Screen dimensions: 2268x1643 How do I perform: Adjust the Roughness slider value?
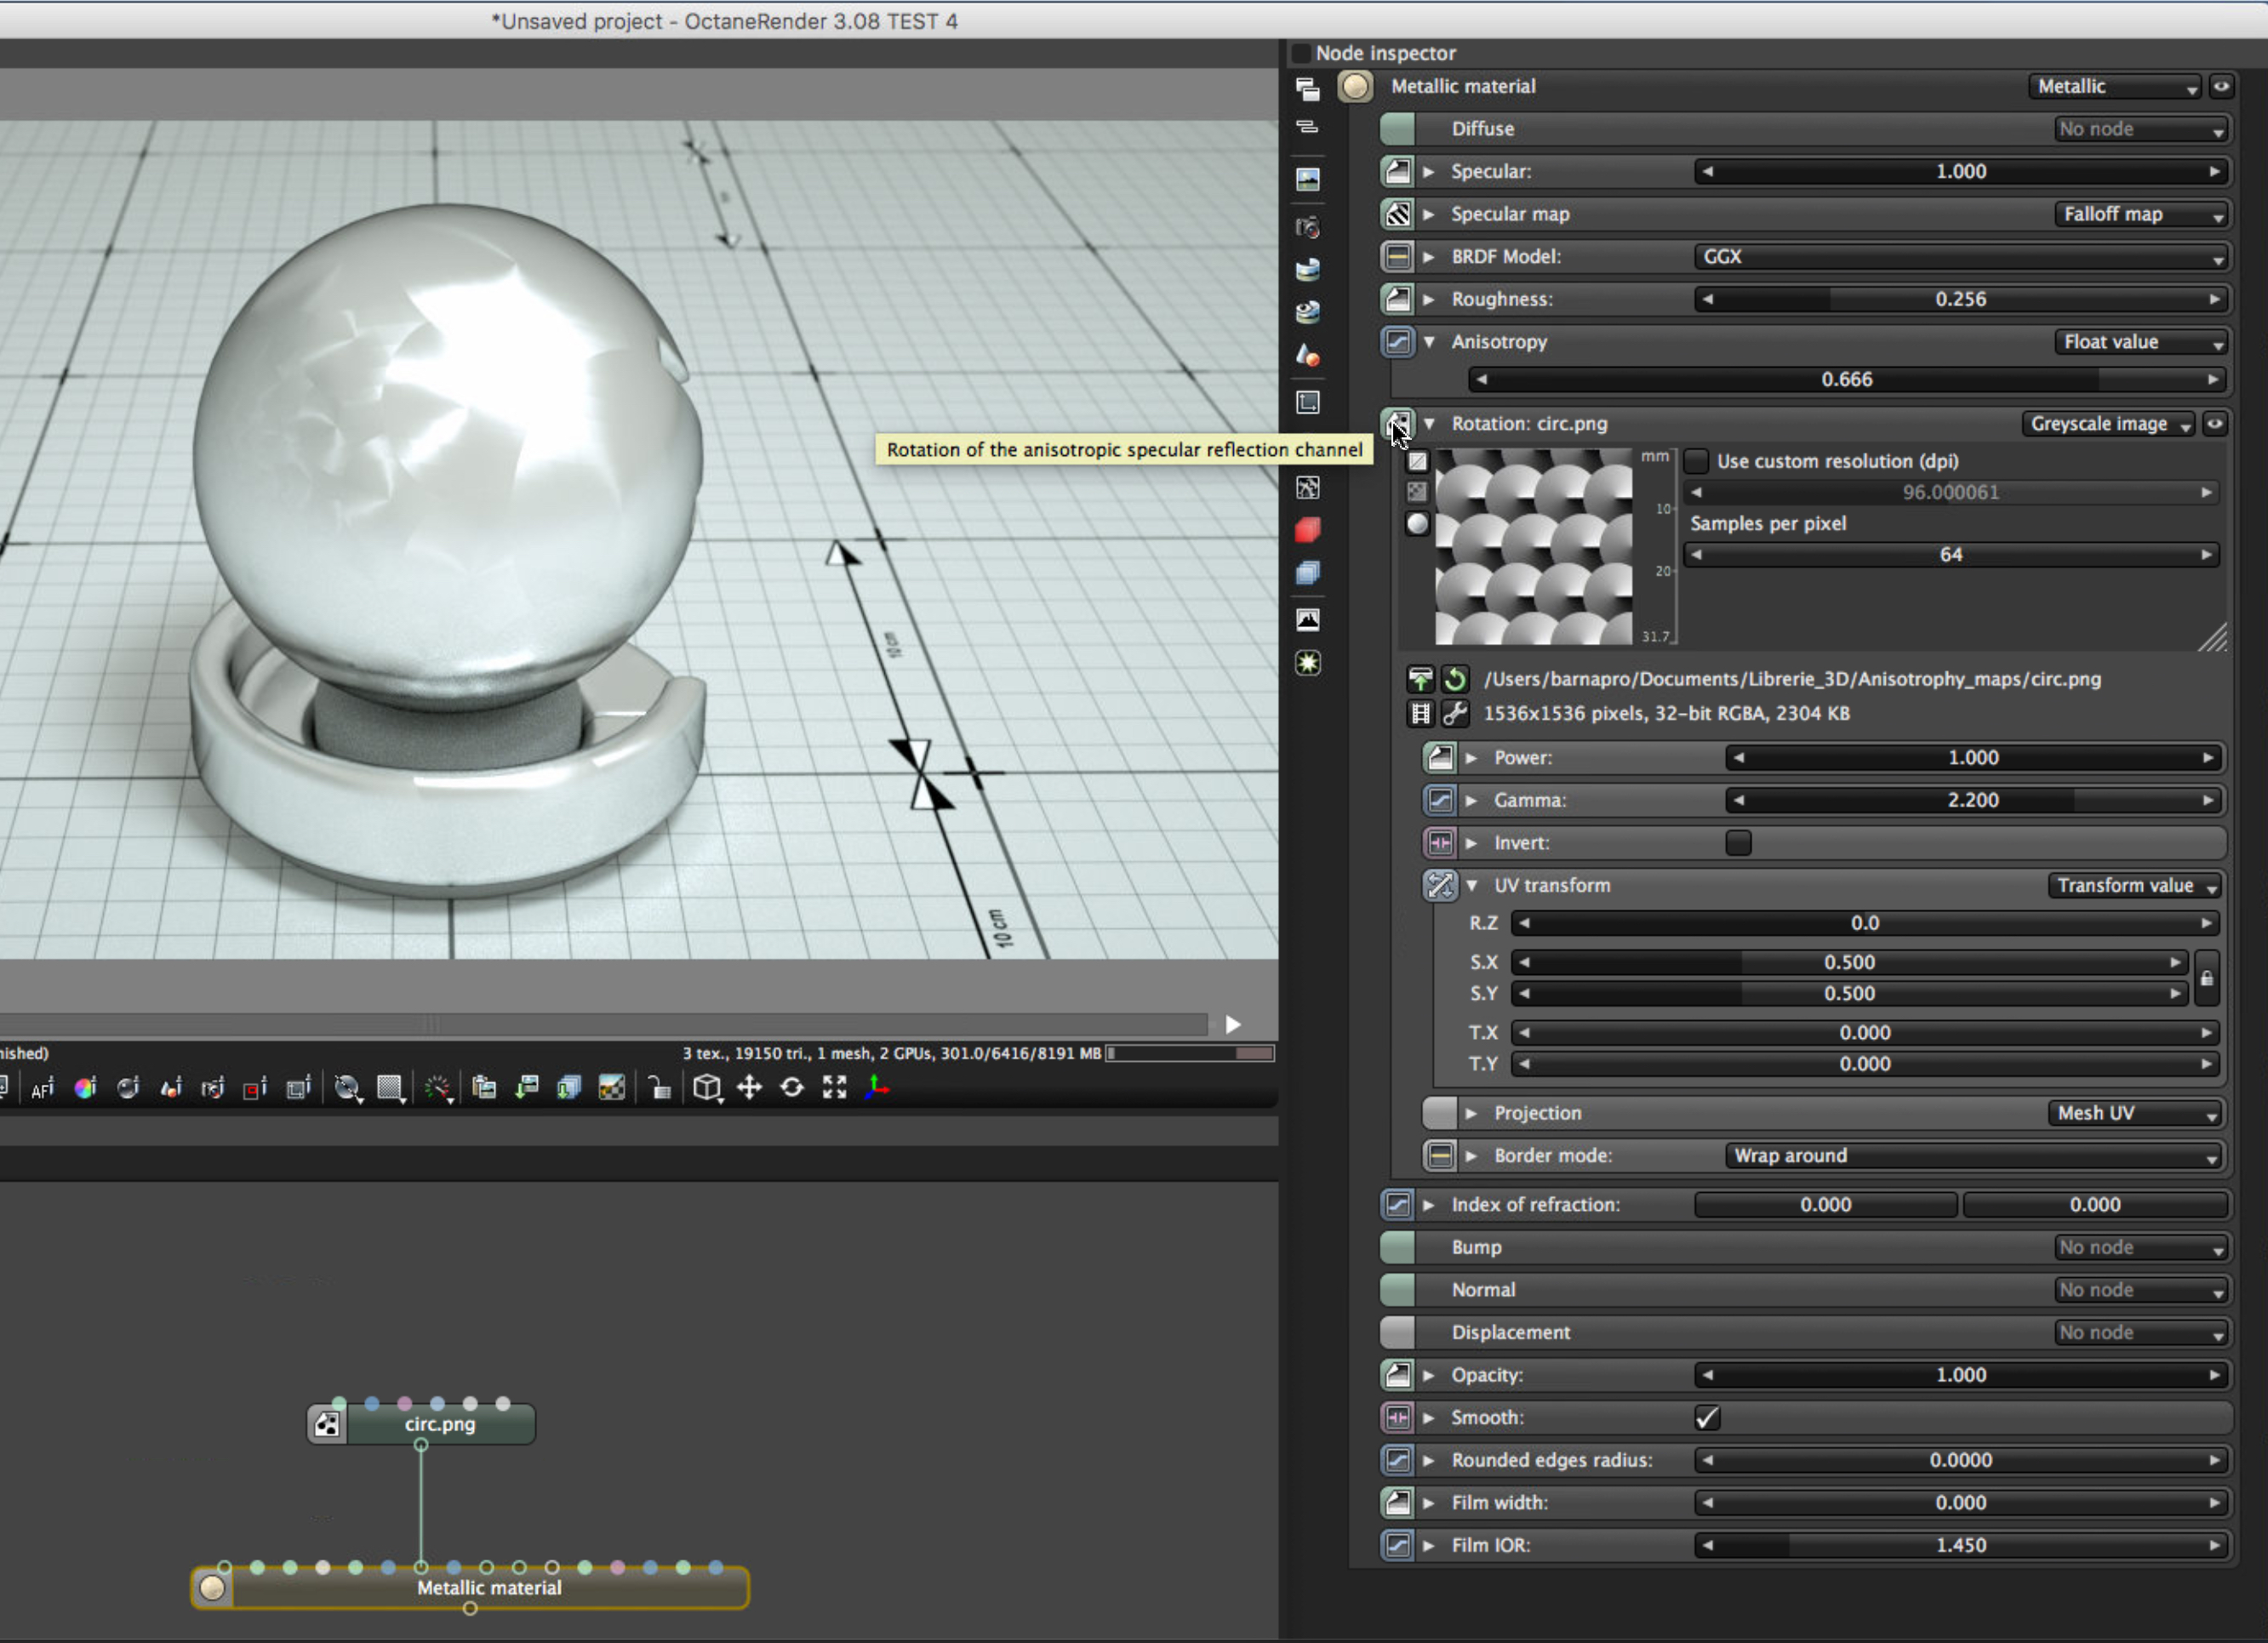[x=1960, y=299]
